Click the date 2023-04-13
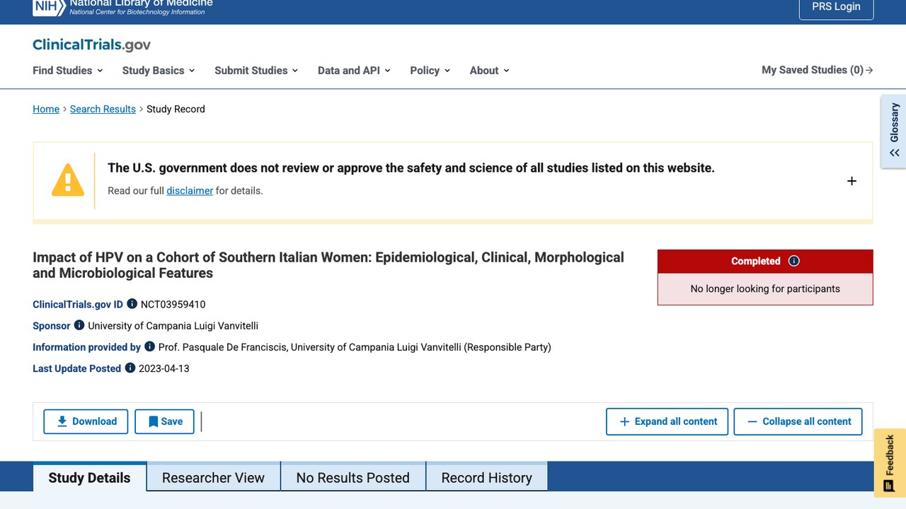This screenshot has width=906, height=509. [x=164, y=368]
